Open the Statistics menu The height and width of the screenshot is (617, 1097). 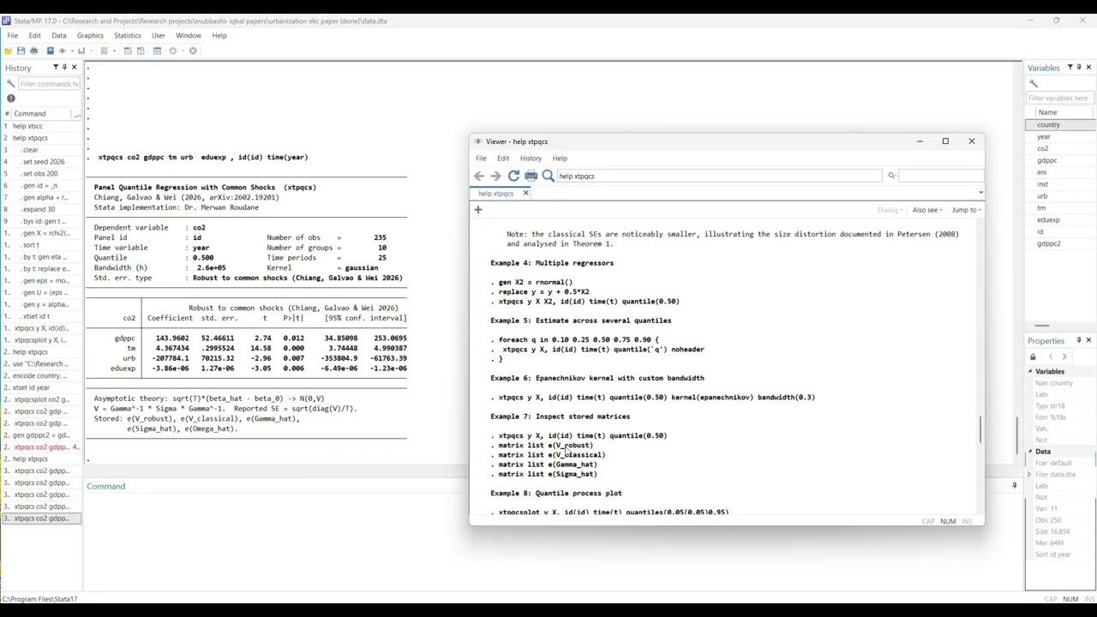click(127, 35)
